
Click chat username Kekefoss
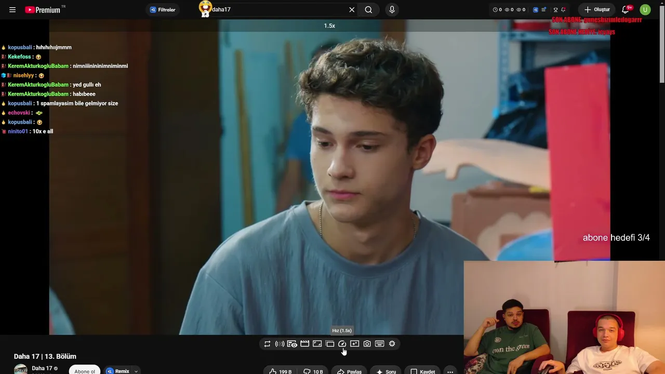tap(20, 57)
